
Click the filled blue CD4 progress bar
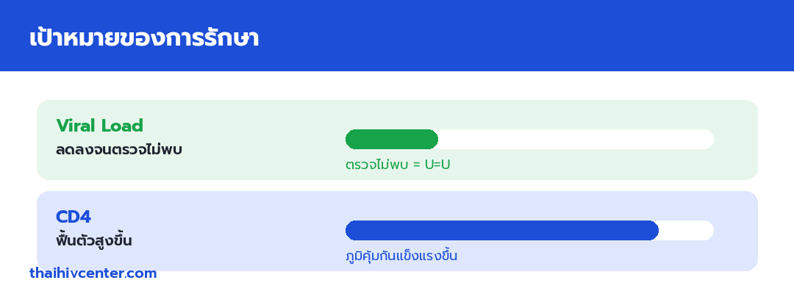click(x=502, y=230)
